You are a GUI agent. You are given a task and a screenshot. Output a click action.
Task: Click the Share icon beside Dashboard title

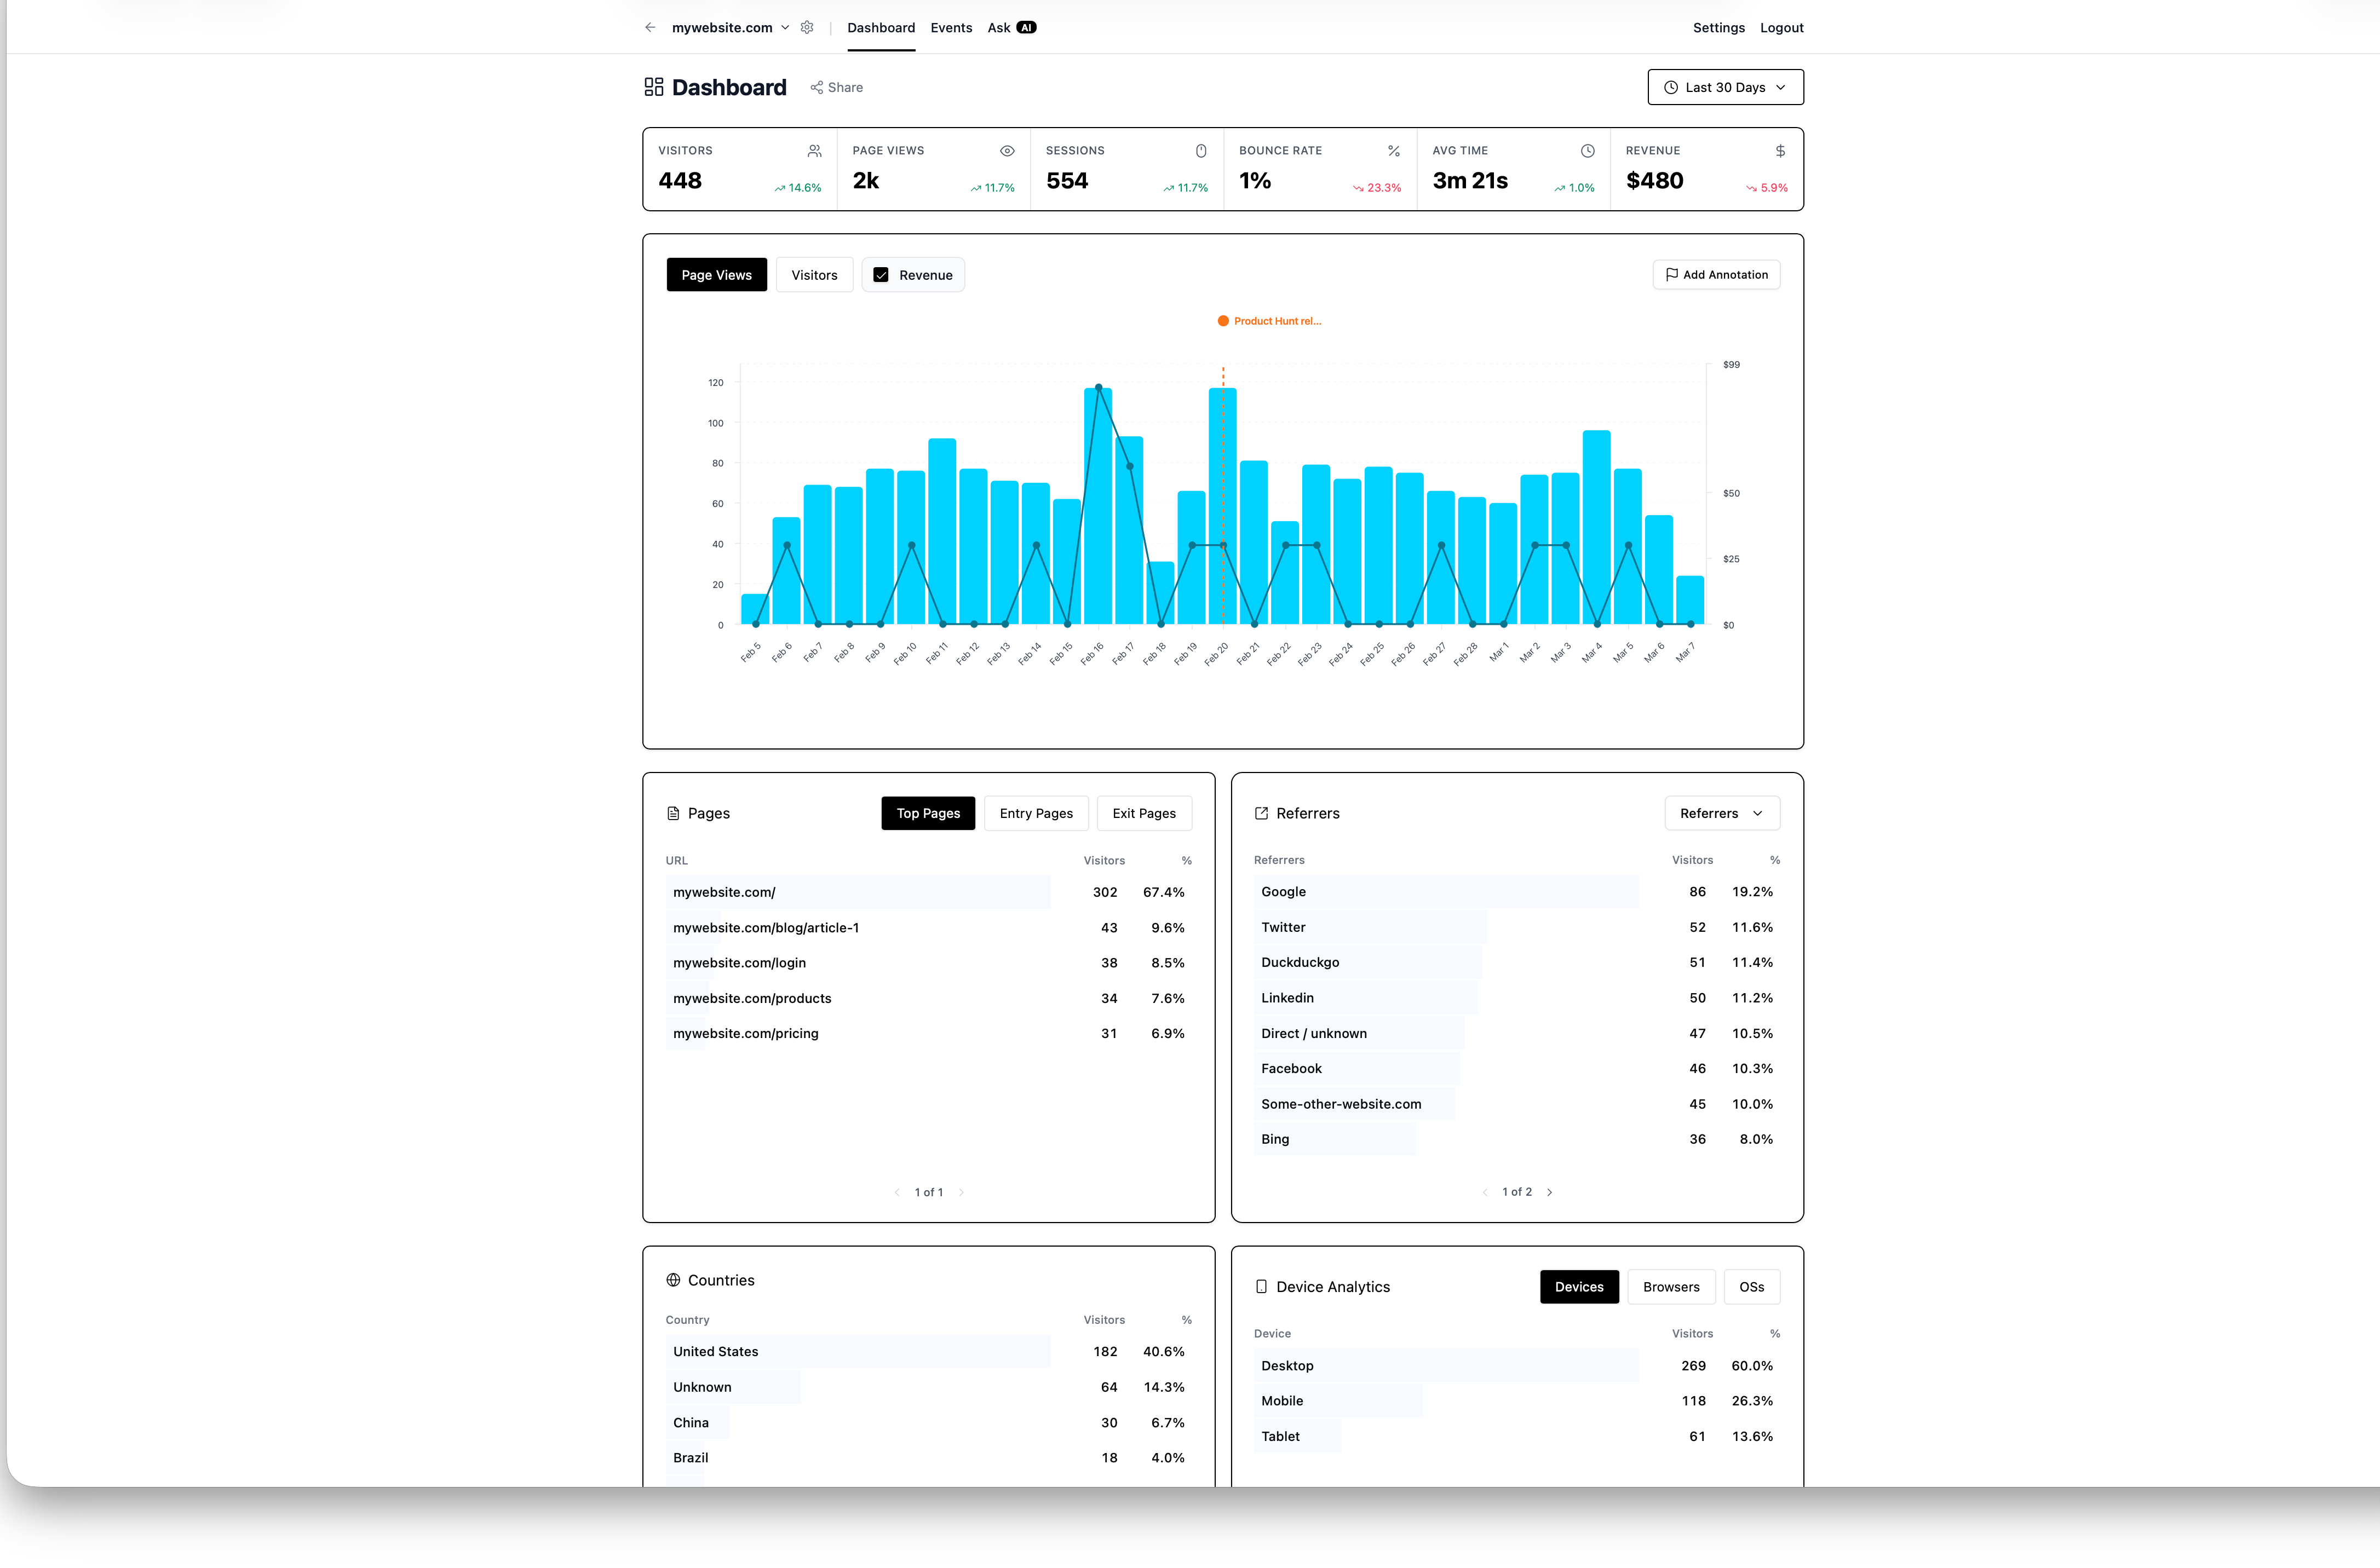pos(818,87)
